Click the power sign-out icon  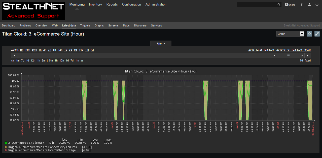coord(317,5)
